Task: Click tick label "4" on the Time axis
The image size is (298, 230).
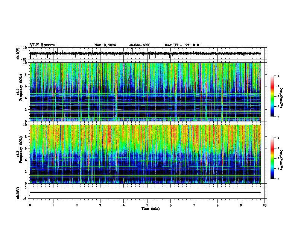Action: 124,205
